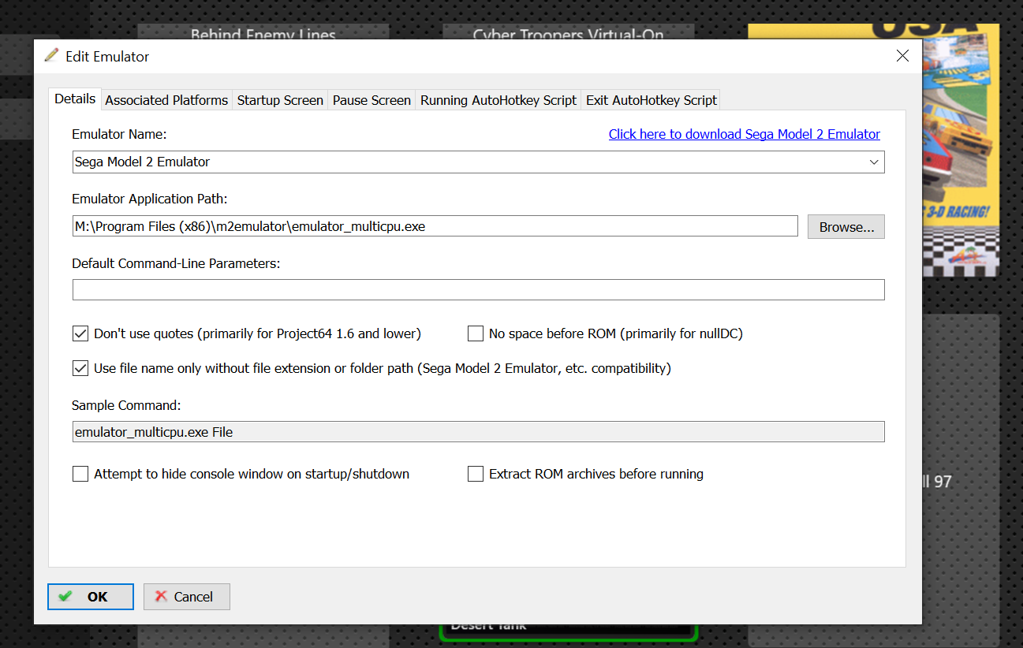1023x648 pixels.
Task: Click the Sample Command text field
Action: (479, 432)
